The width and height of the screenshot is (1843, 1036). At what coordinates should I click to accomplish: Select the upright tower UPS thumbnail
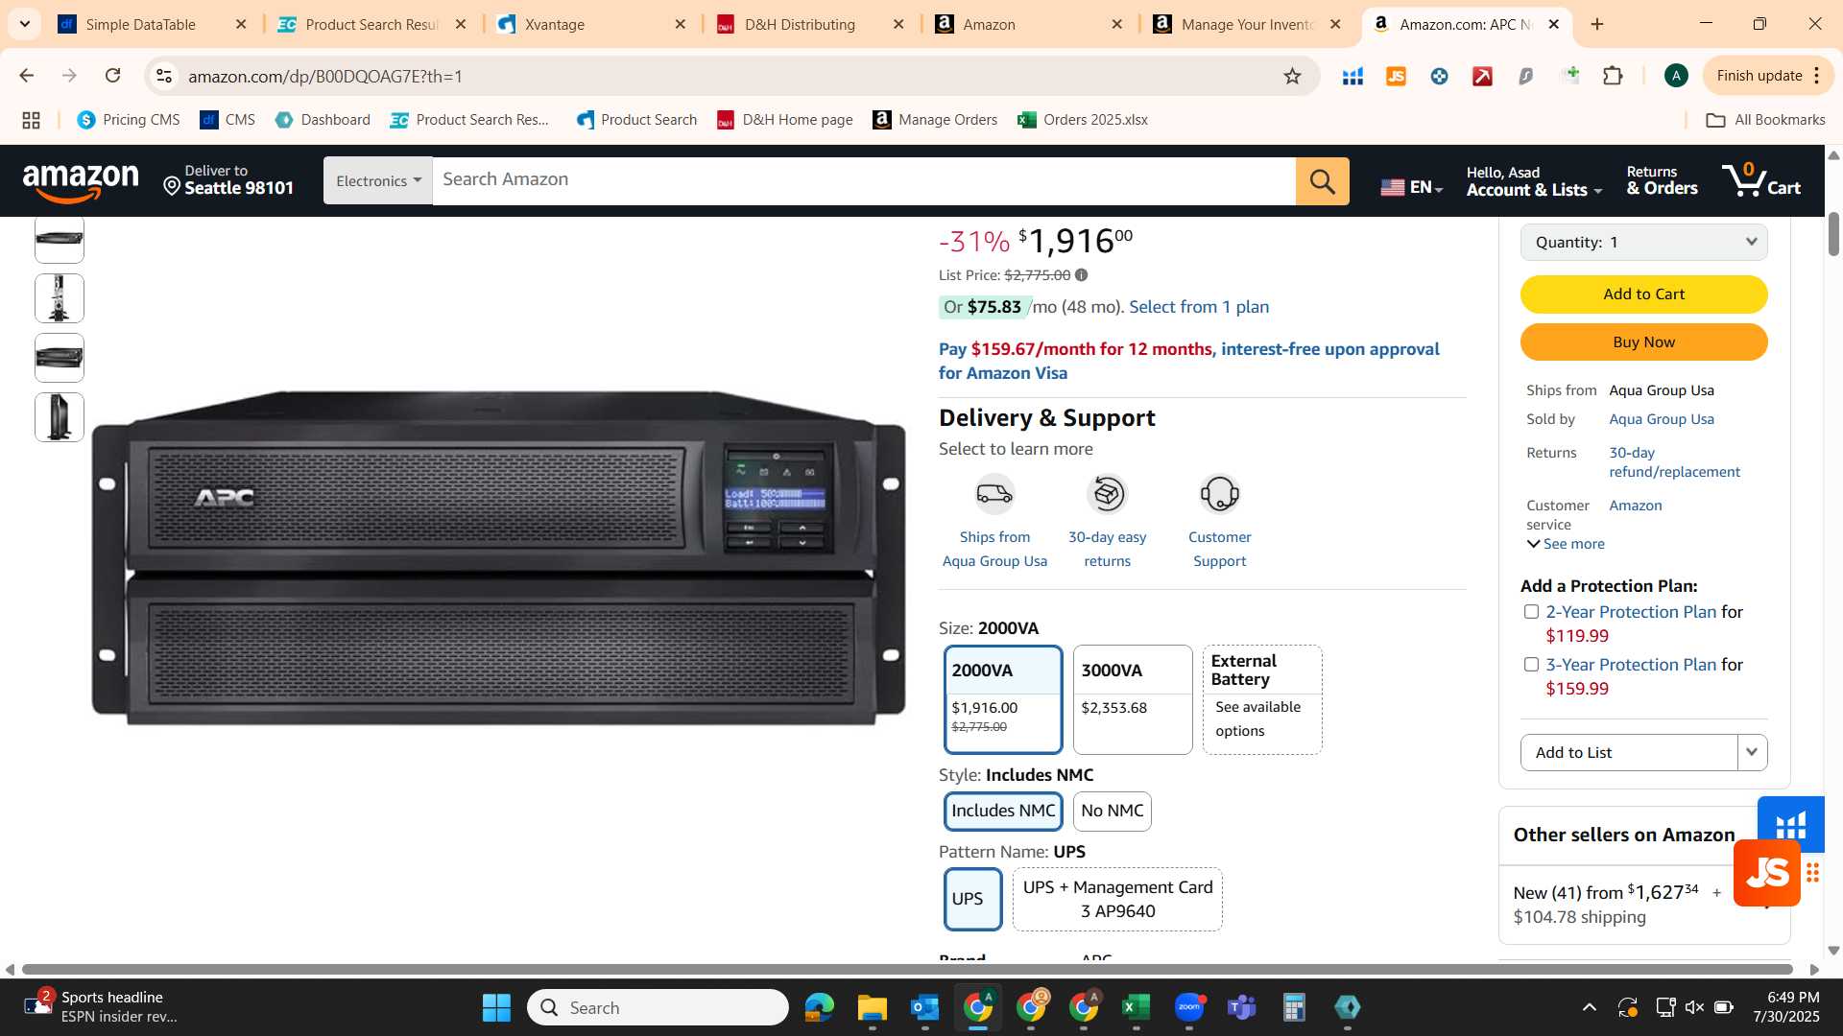(60, 417)
